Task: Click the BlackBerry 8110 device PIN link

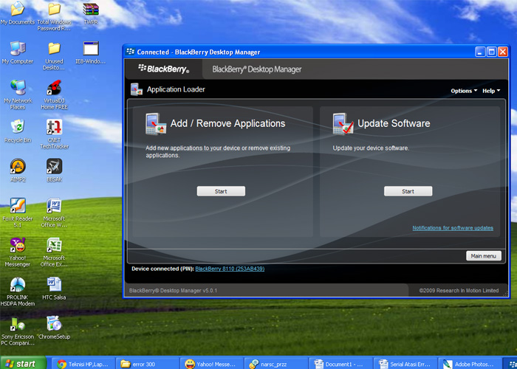Action: (230, 269)
